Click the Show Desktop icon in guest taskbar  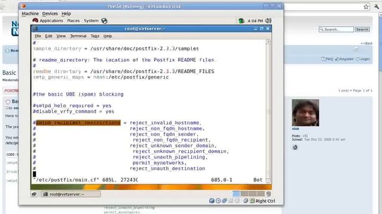click(x=34, y=194)
